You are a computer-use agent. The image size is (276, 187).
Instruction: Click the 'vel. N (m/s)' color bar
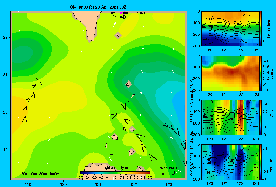tap(261, 117)
